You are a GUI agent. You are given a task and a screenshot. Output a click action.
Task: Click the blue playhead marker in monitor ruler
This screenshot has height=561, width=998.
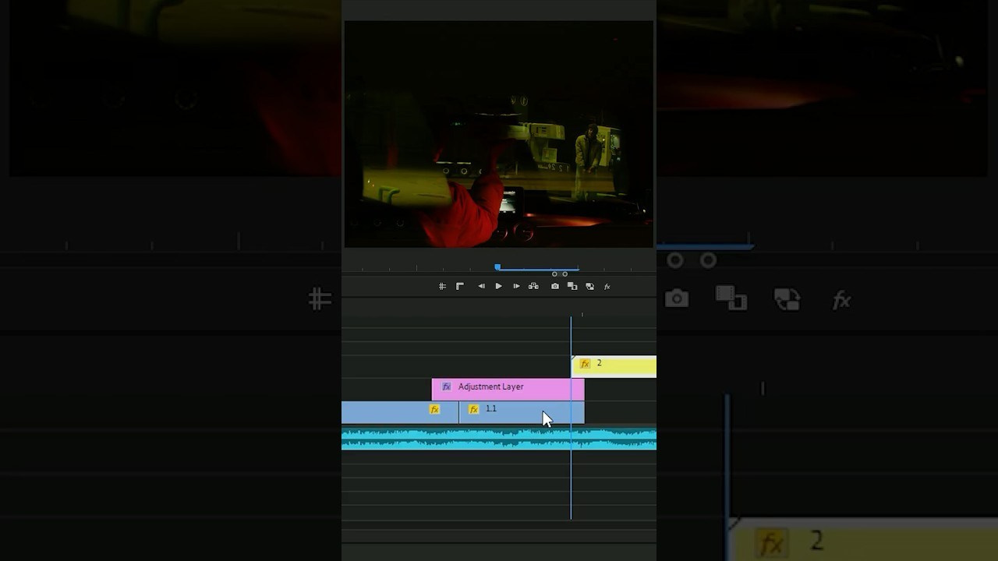497,267
